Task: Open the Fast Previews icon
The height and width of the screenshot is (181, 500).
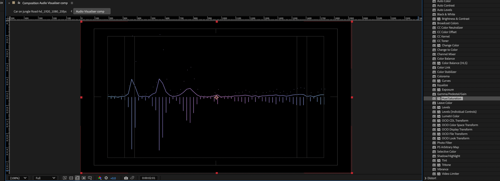Action: click(x=65, y=178)
